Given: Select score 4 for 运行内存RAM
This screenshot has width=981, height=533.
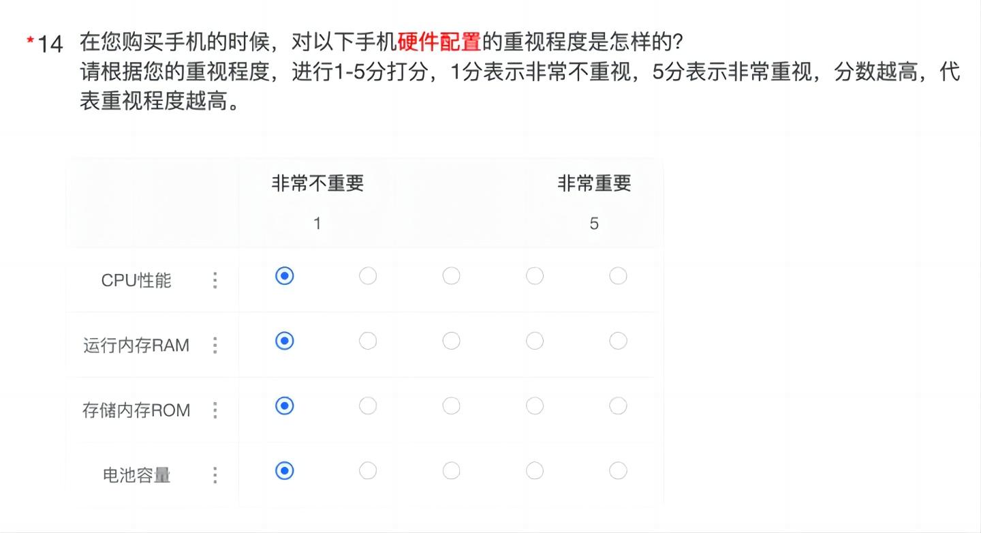Looking at the screenshot, I should point(535,341).
